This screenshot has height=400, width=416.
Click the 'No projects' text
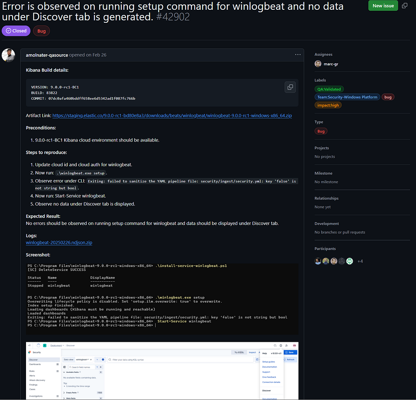pyautogui.click(x=325, y=157)
